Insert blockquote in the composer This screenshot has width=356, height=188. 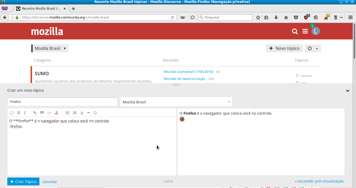click(x=42, y=113)
